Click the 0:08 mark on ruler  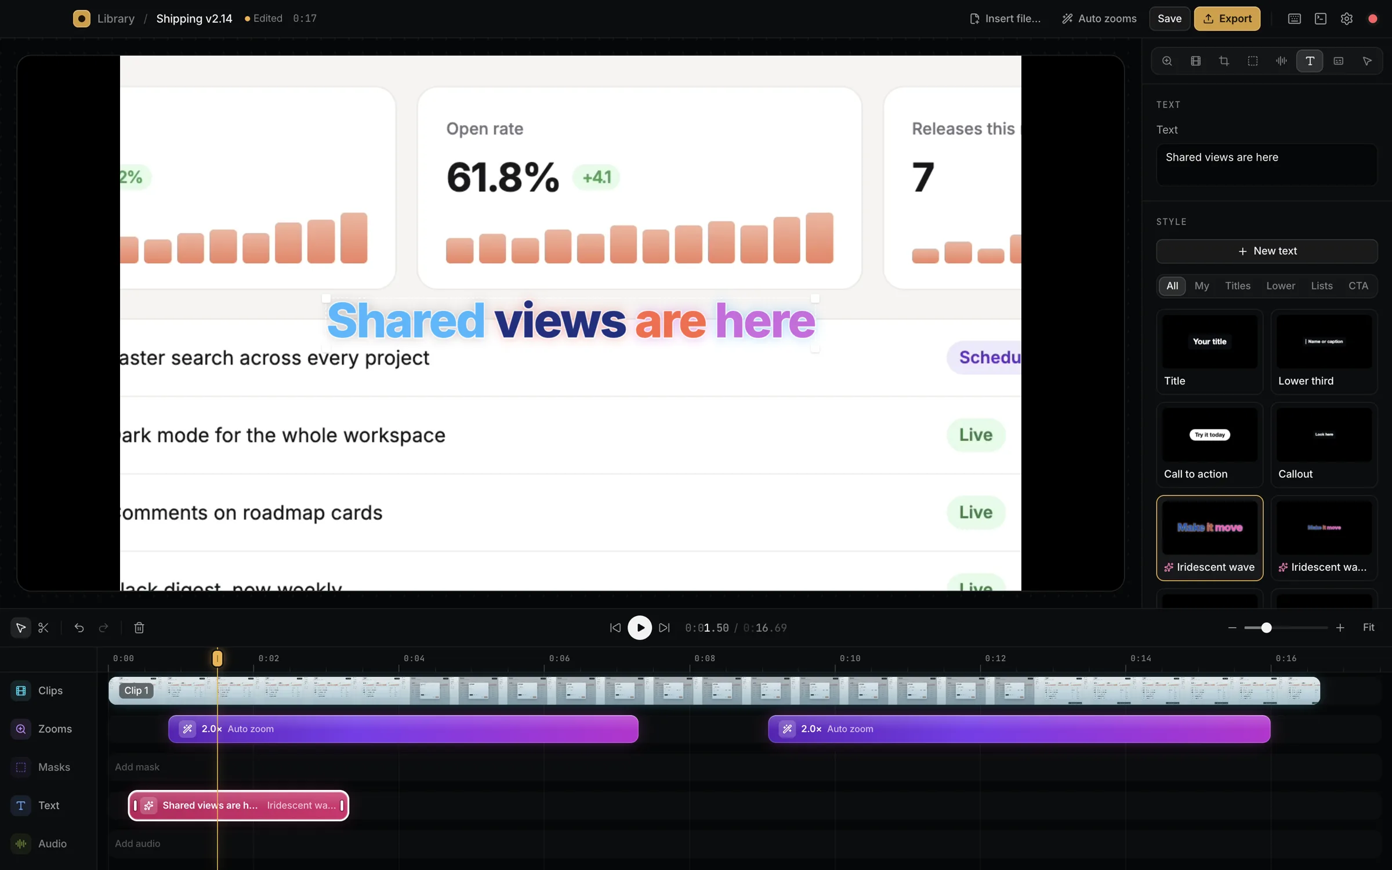tap(705, 658)
